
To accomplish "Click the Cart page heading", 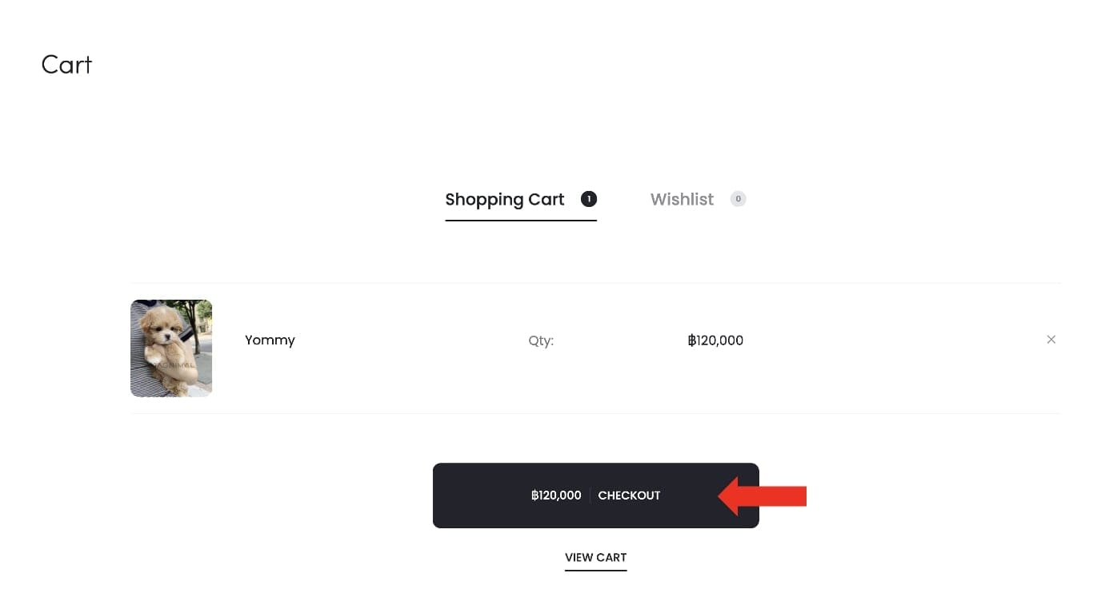I will click(66, 65).
